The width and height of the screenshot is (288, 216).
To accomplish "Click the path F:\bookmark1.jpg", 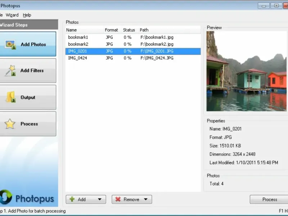I will tap(157, 37).
